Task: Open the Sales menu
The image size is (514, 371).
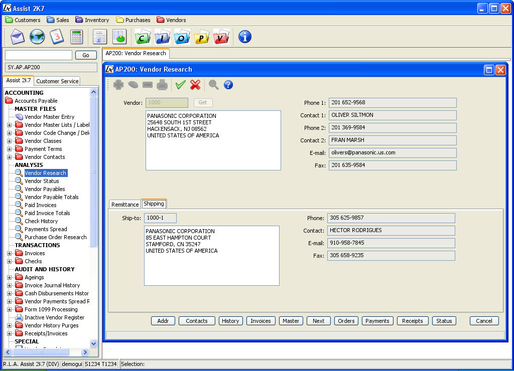Action: (x=58, y=20)
